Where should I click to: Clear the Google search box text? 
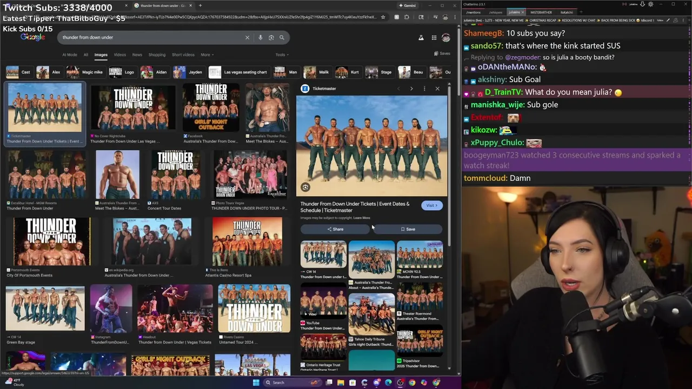point(247,37)
